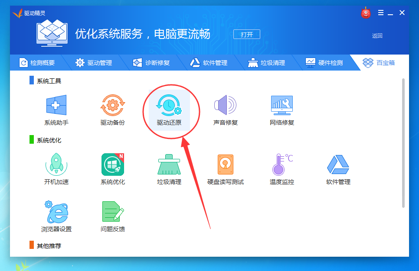Viewport: 419px width, 271px height.
Task: Launch the 驱动备份 driver backup tool
Action: (112, 110)
